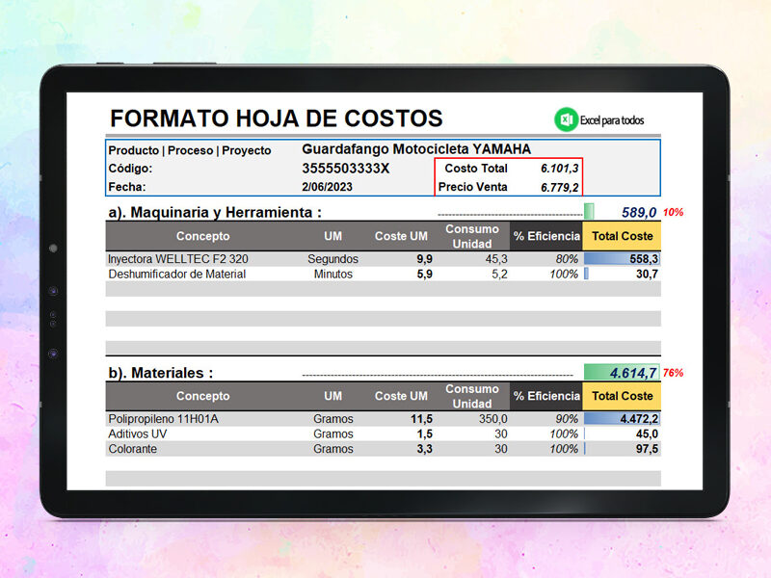
Task: Click Total Coste header in Materiales table
Action: (622, 396)
